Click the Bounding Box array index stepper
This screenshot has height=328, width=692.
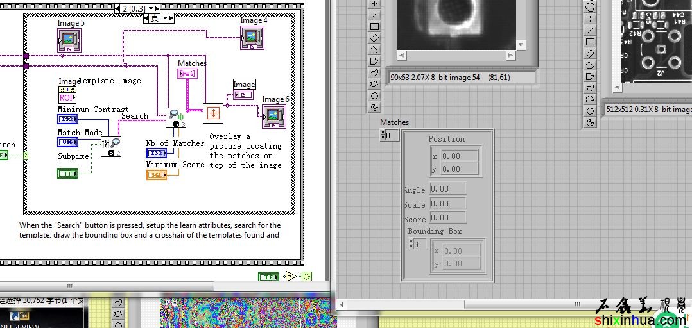412,244
